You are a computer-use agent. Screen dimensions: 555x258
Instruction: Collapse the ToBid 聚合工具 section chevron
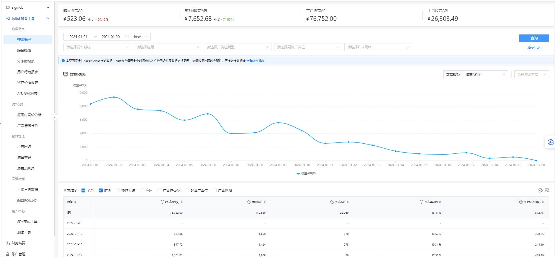(48, 18)
